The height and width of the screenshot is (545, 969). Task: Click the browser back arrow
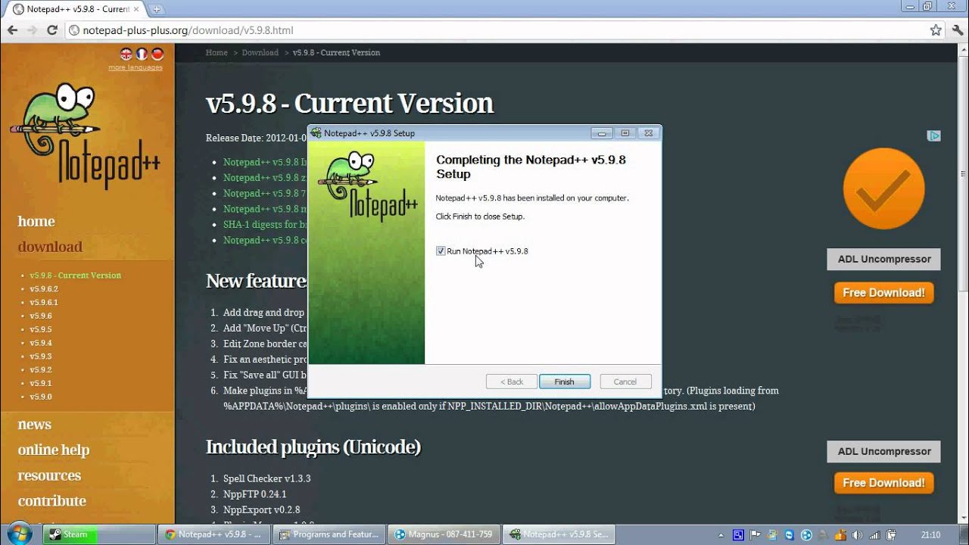pos(13,30)
